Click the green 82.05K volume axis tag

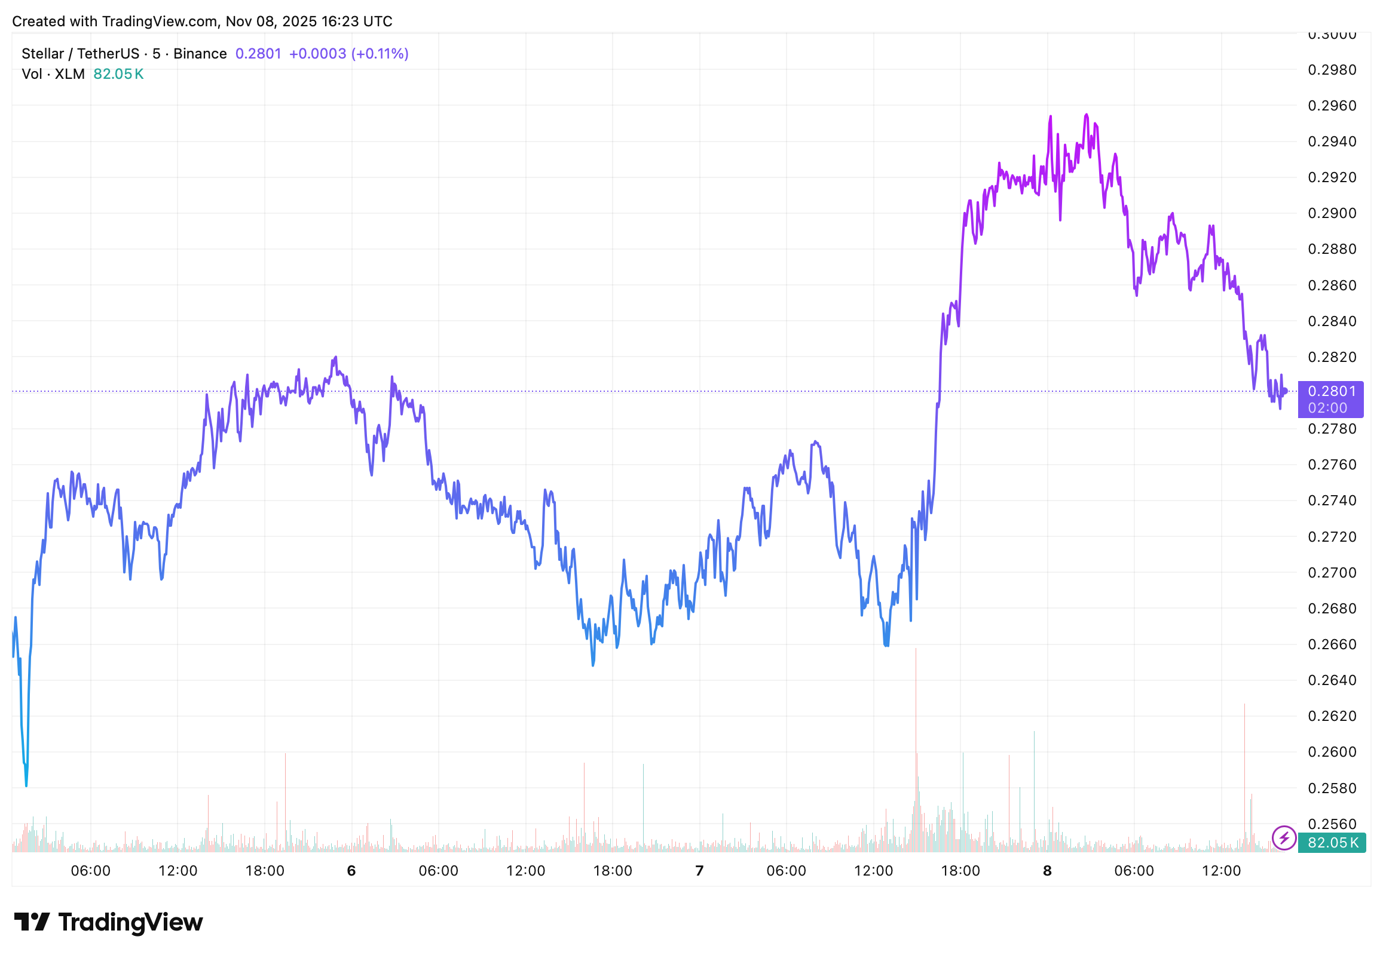[1332, 842]
